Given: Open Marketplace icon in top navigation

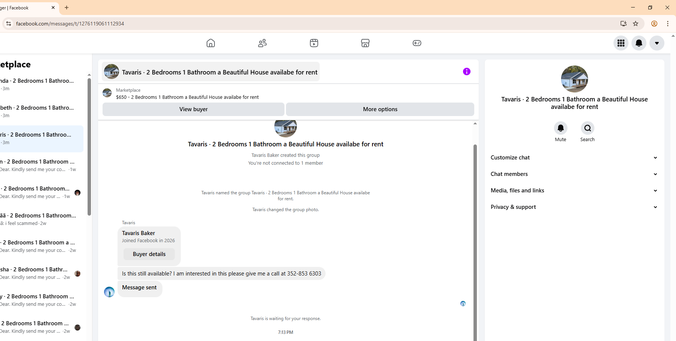Looking at the screenshot, I should (x=365, y=43).
